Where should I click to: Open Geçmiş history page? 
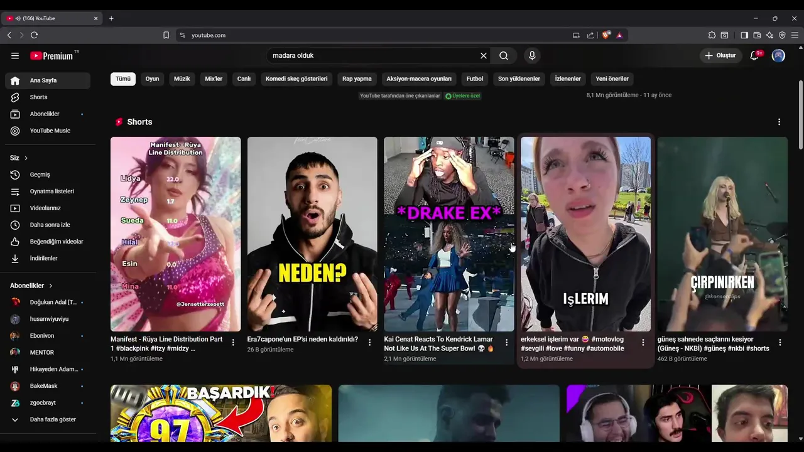pyautogui.click(x=48, y=175)
